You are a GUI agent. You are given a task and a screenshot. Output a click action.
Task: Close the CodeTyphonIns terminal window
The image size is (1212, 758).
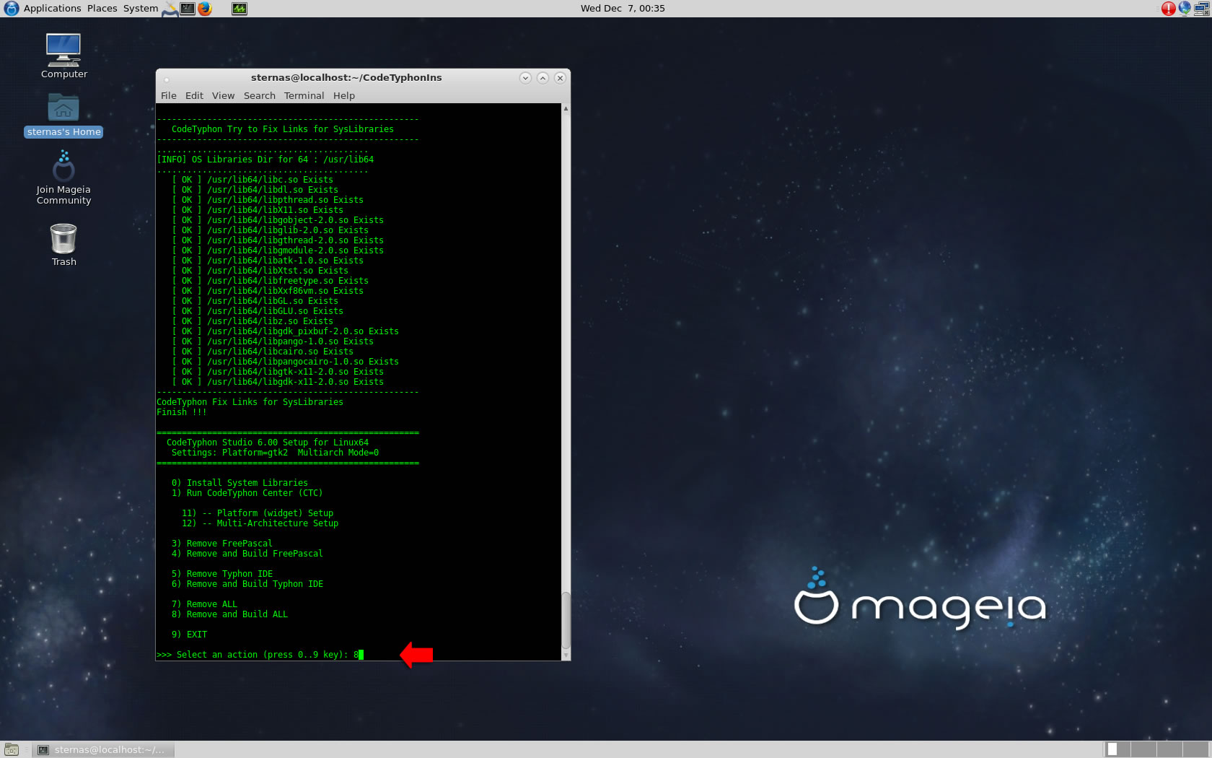(x=560, y=78)
